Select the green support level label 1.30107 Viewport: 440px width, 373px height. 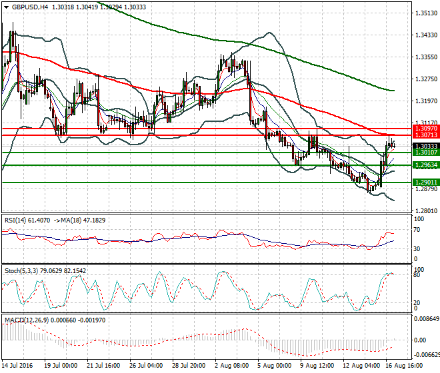426,153
